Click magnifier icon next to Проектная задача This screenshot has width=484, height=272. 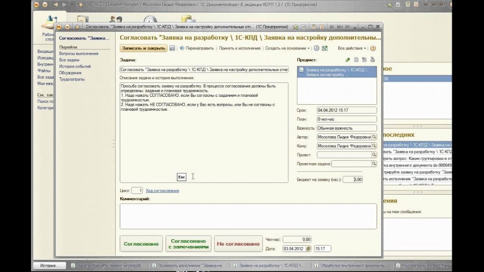[x=374, y=164]
